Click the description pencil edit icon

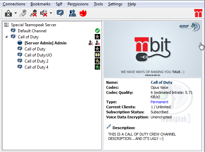pos(109,127)
